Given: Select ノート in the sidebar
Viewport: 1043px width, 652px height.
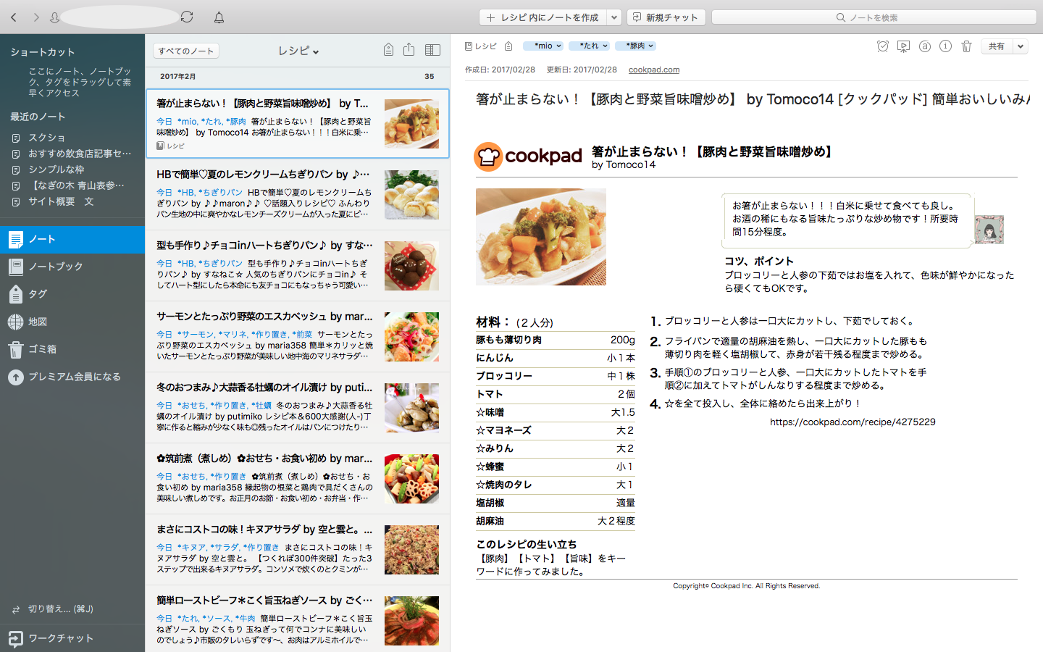Looking at the screenshot, I should click(x=72, y=239).
